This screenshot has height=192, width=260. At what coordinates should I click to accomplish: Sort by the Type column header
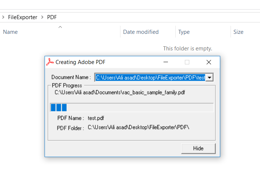point(184,32)
